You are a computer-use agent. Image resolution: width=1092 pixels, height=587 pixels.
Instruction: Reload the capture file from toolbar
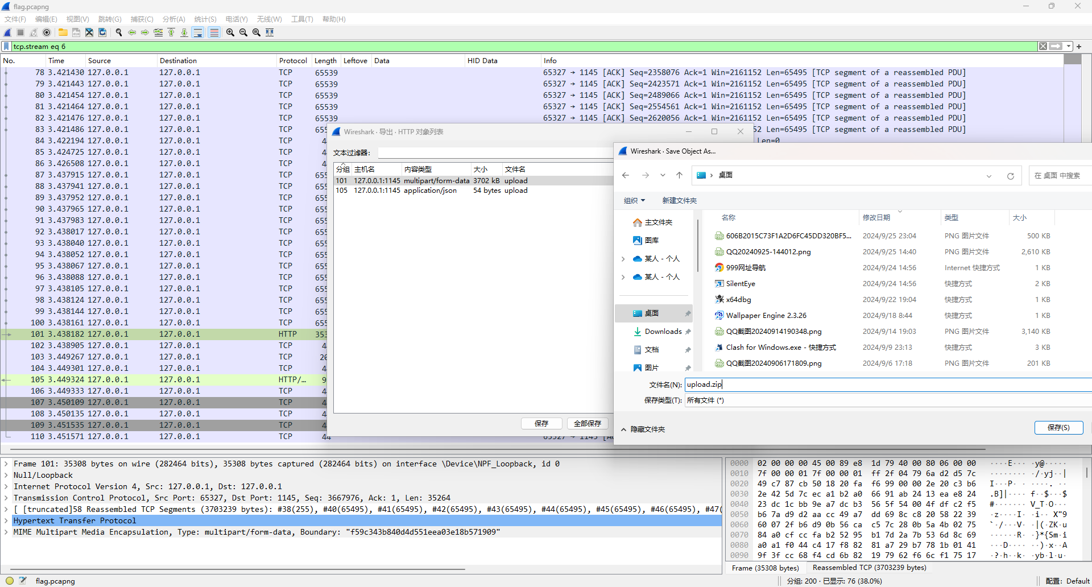[x=102, y=32]
